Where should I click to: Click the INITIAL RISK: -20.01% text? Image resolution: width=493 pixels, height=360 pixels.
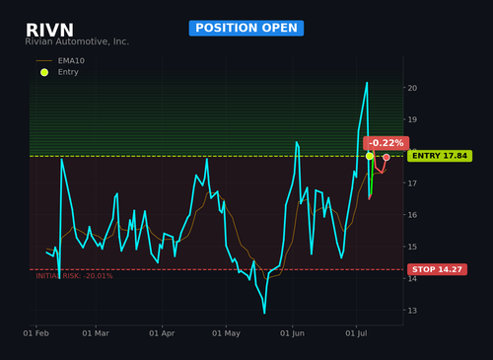pos(74,276)
